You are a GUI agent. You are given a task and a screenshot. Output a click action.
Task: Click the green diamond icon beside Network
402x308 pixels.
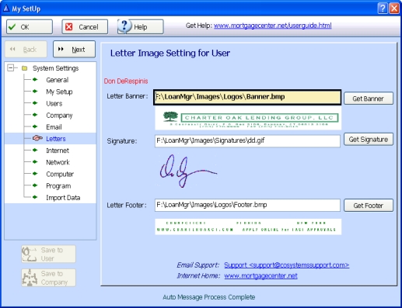coord(35,161)
